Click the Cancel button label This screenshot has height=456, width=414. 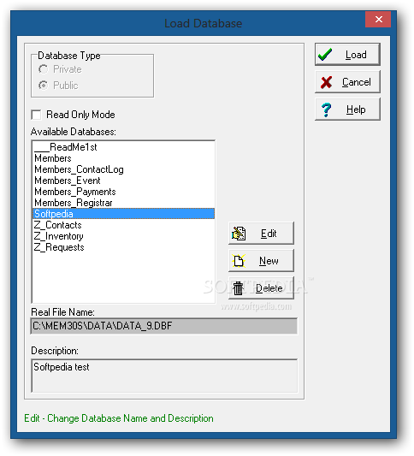(357, 82)
